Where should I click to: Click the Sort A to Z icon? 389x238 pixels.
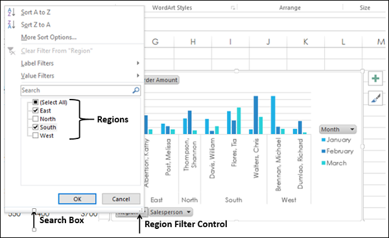[12, 12]
